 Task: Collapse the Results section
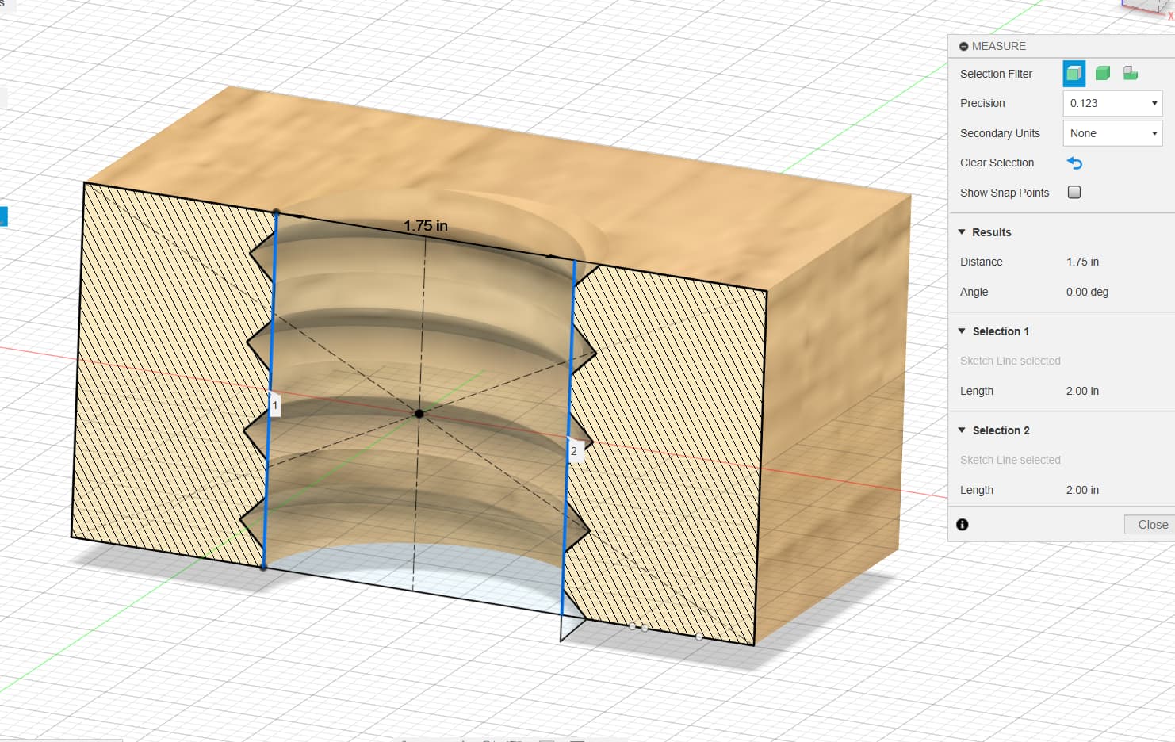(x=962, y=232)
